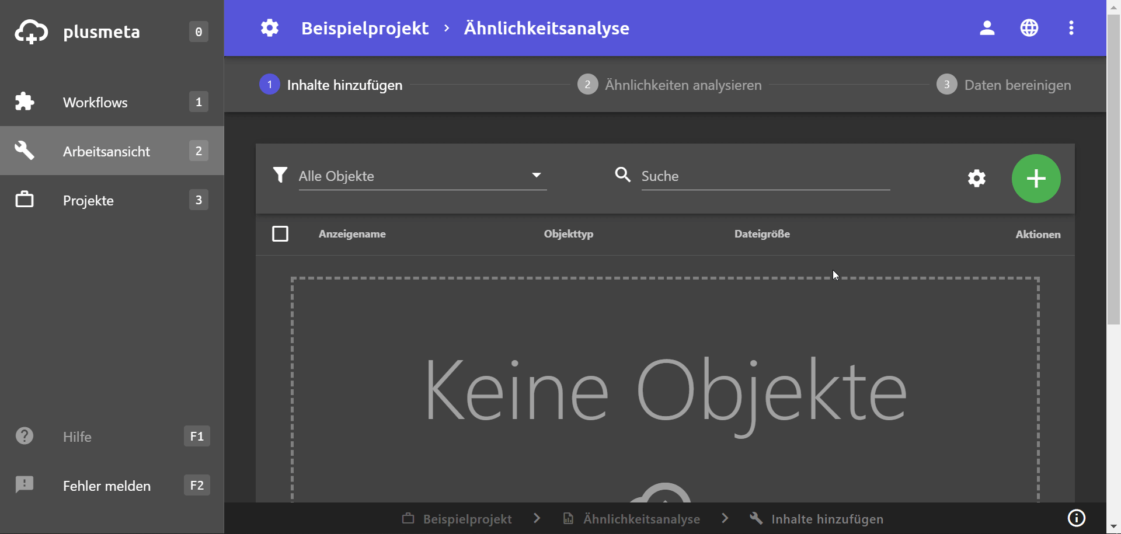Screen dimensions: 1121x534
Task: Click the footer briefcase icon
Action: [408, 518]
